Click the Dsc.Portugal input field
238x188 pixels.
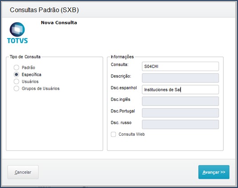point(180,113)
